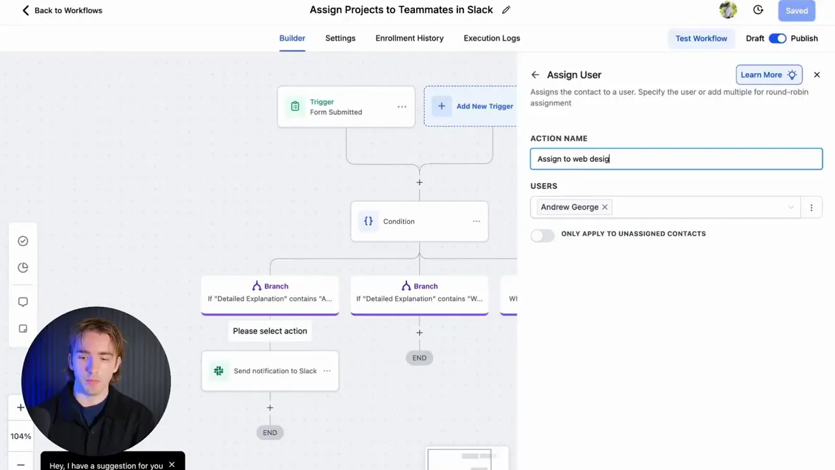Open version history clock icon
This screenshot has height=470, width=835.
click(758, 10)
